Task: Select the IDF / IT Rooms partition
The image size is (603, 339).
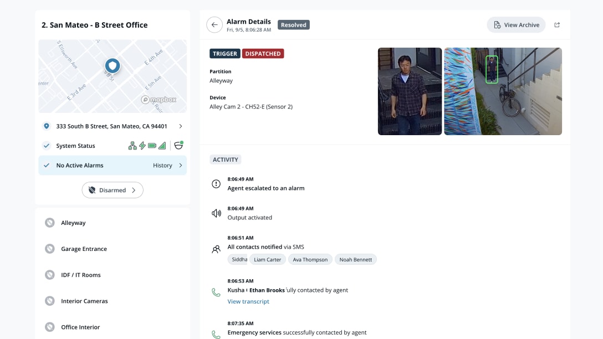Action: (81, 275)
